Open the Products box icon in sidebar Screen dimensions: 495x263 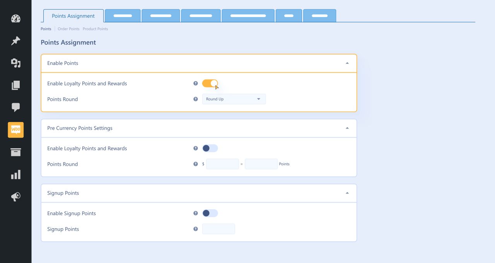click(15, 152)
